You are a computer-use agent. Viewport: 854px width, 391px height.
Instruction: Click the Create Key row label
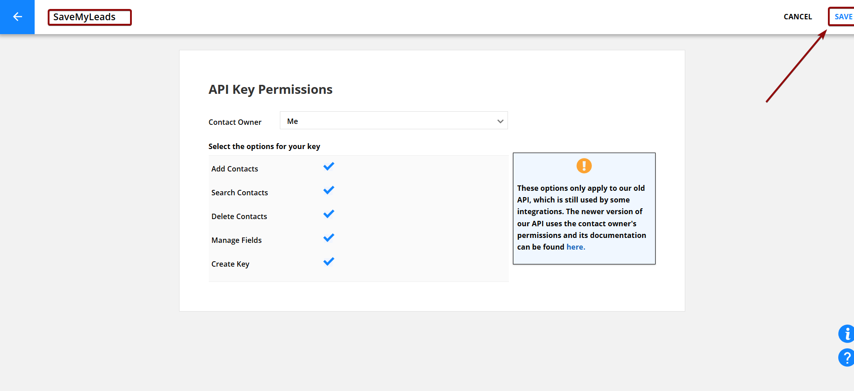click(230, 264)
